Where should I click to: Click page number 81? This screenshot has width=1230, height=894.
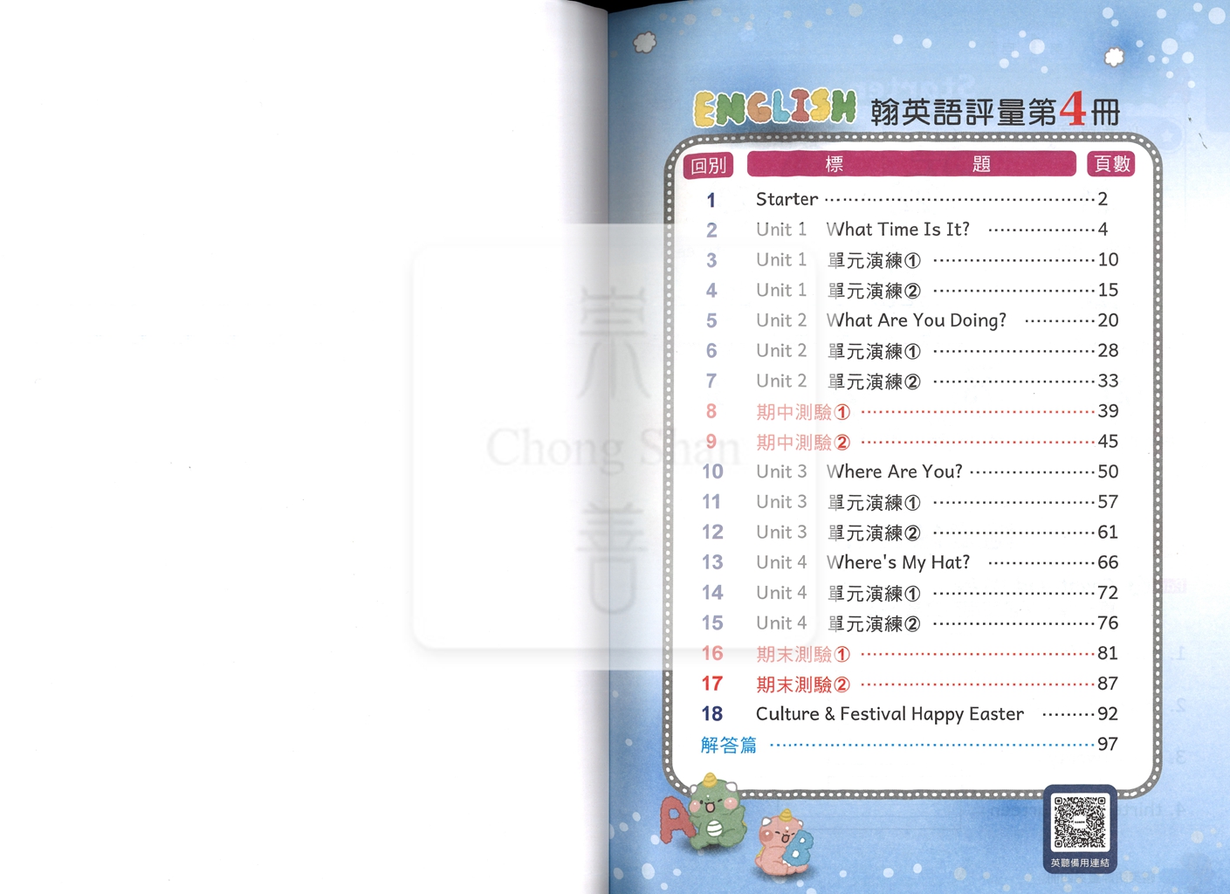click(x=1108, y=653)
